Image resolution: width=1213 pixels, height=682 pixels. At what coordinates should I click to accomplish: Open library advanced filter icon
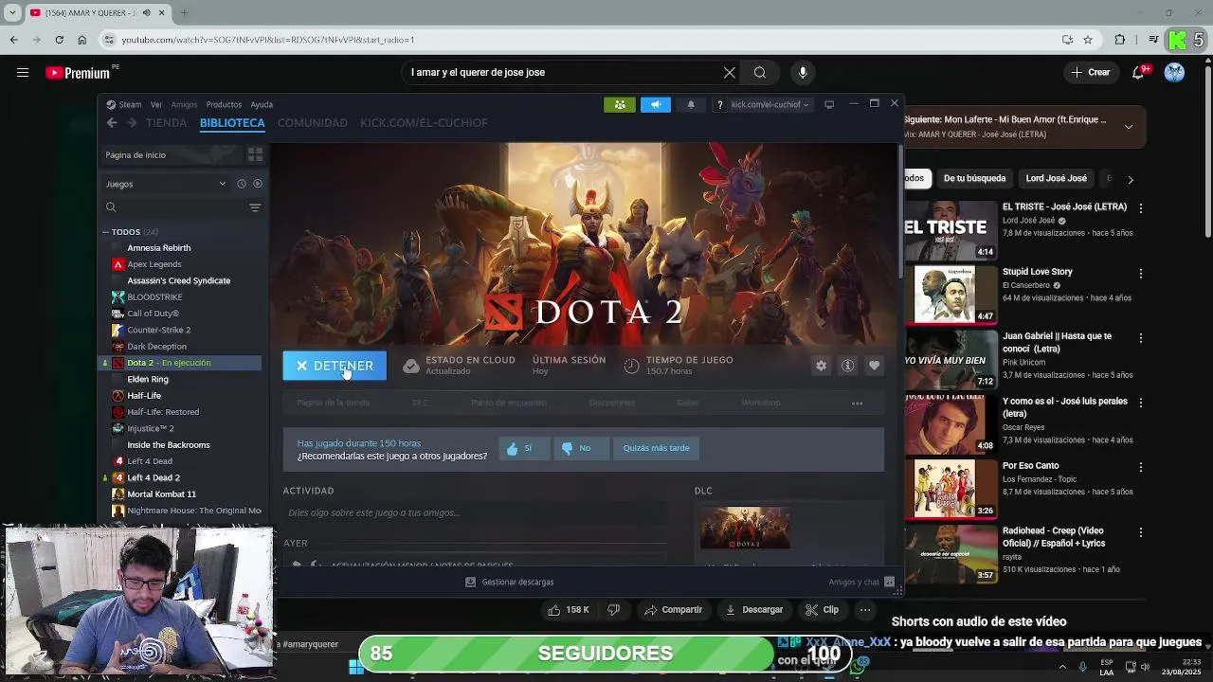coord(255,207)
